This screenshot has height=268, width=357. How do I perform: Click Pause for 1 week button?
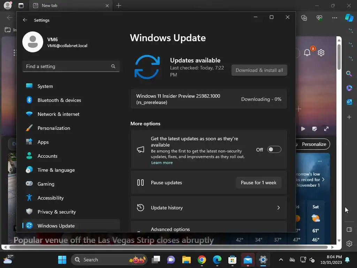258,183
